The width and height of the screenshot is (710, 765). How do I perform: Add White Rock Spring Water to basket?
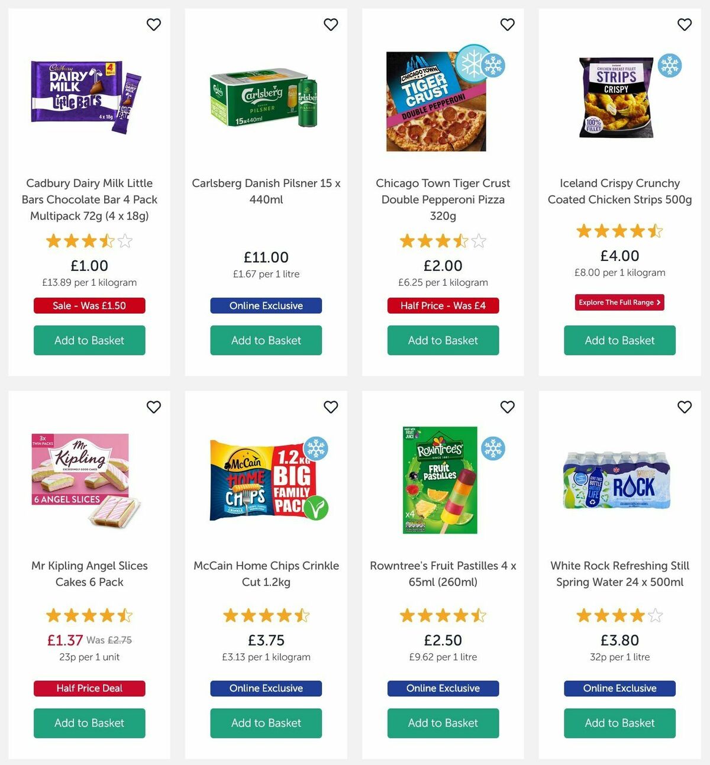619,723
